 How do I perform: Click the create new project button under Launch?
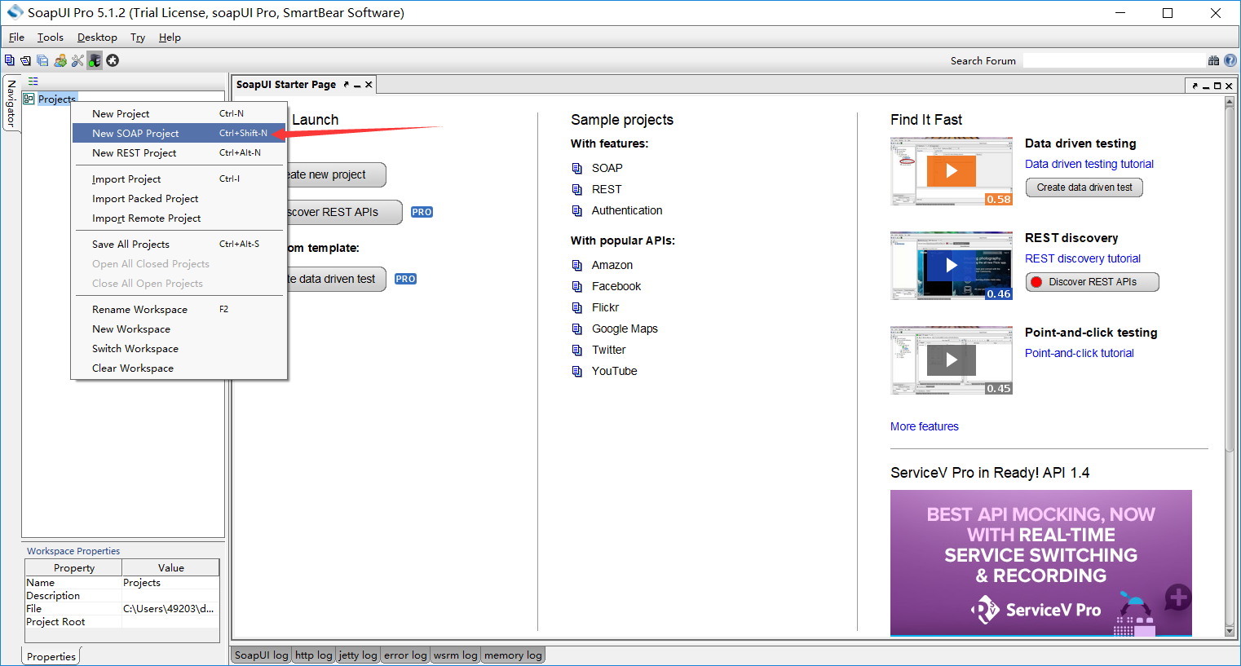click(x=335, y=174)
